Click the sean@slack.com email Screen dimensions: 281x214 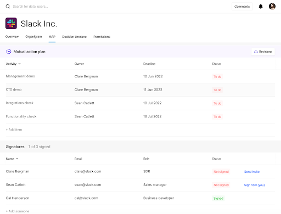click(x=88, y=184)
